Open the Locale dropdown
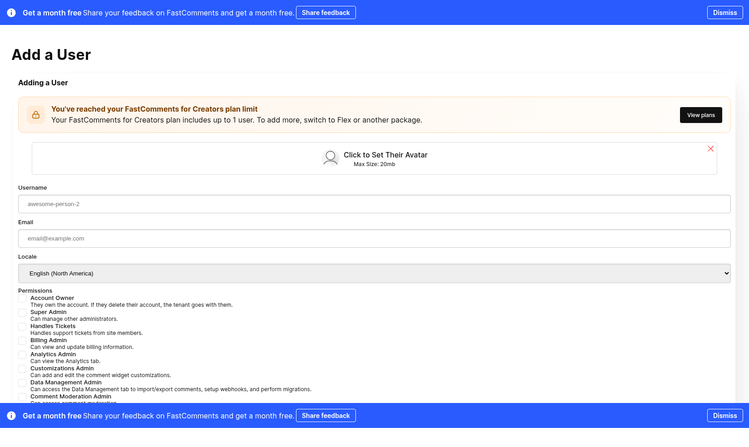This screenshot has height=447, width=749. coord(374,274)
